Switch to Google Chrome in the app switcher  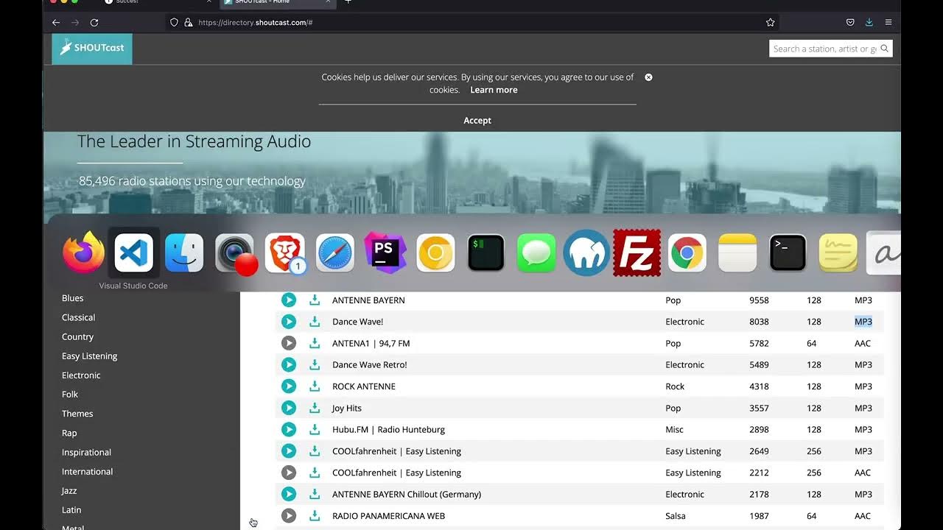pyautogui.click(x=687, y=252)
